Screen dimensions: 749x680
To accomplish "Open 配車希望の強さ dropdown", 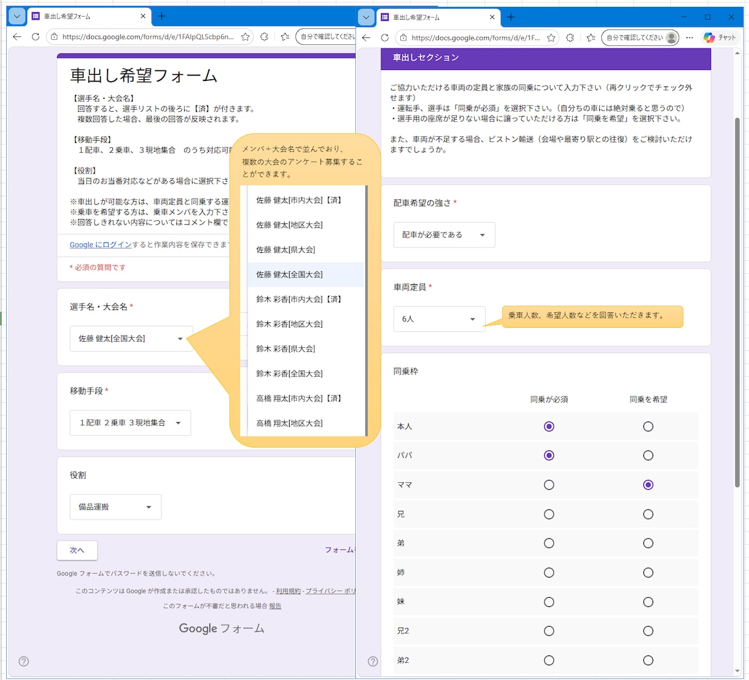I will (444, 235).
